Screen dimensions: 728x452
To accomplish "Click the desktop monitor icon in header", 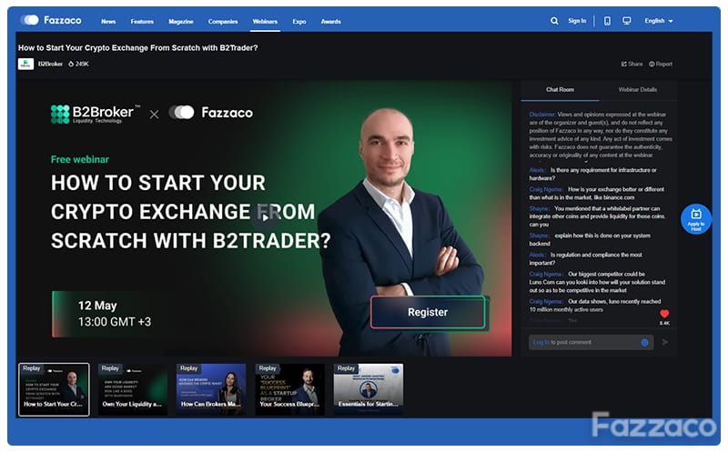I will pyautogui.click(x=626, y=21).
